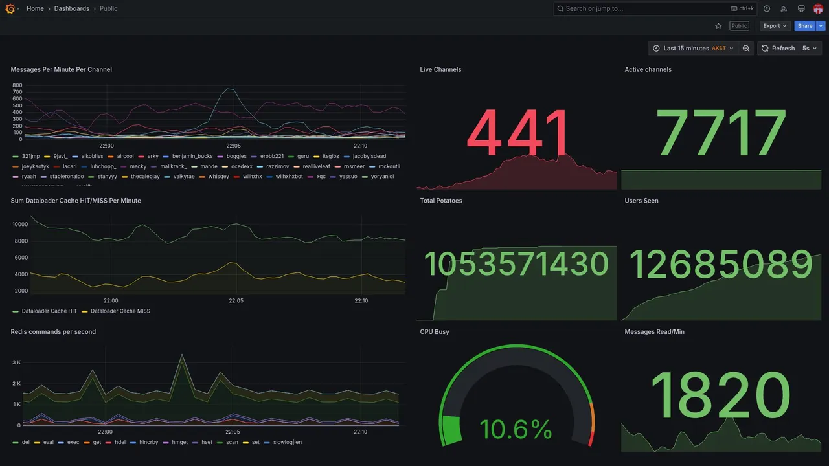Go to Dashboards breadcrumb
This screenshot has height=466, width=829.
pos(72,8)
